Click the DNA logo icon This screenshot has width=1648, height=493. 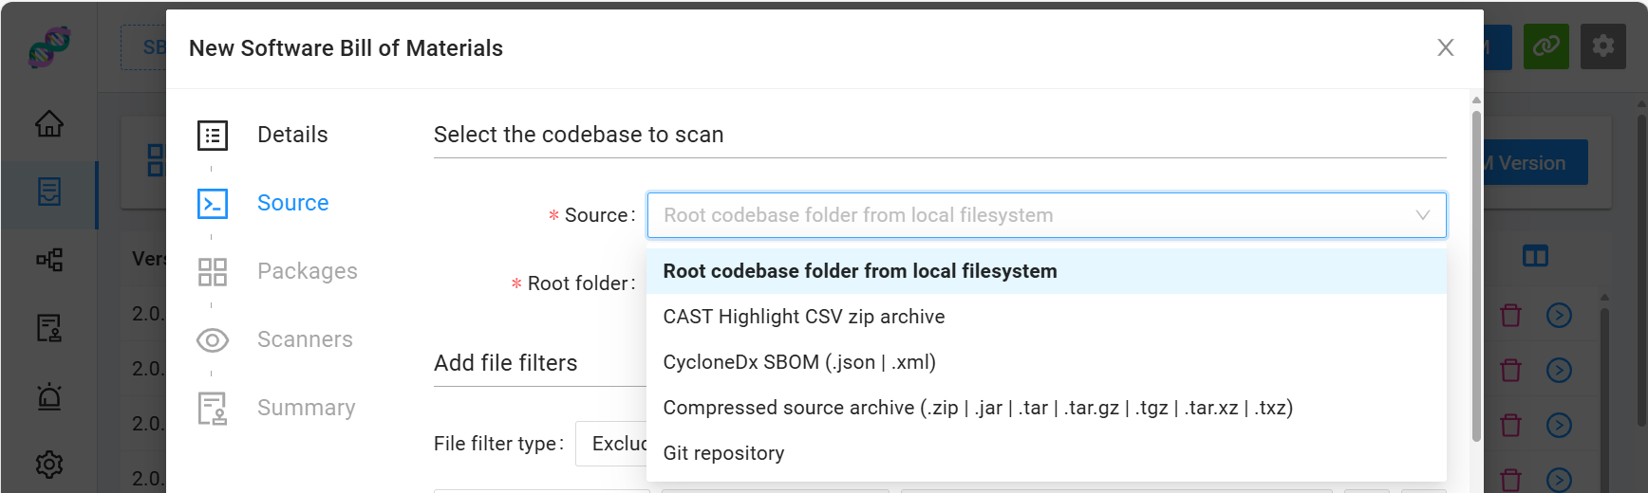49,46
